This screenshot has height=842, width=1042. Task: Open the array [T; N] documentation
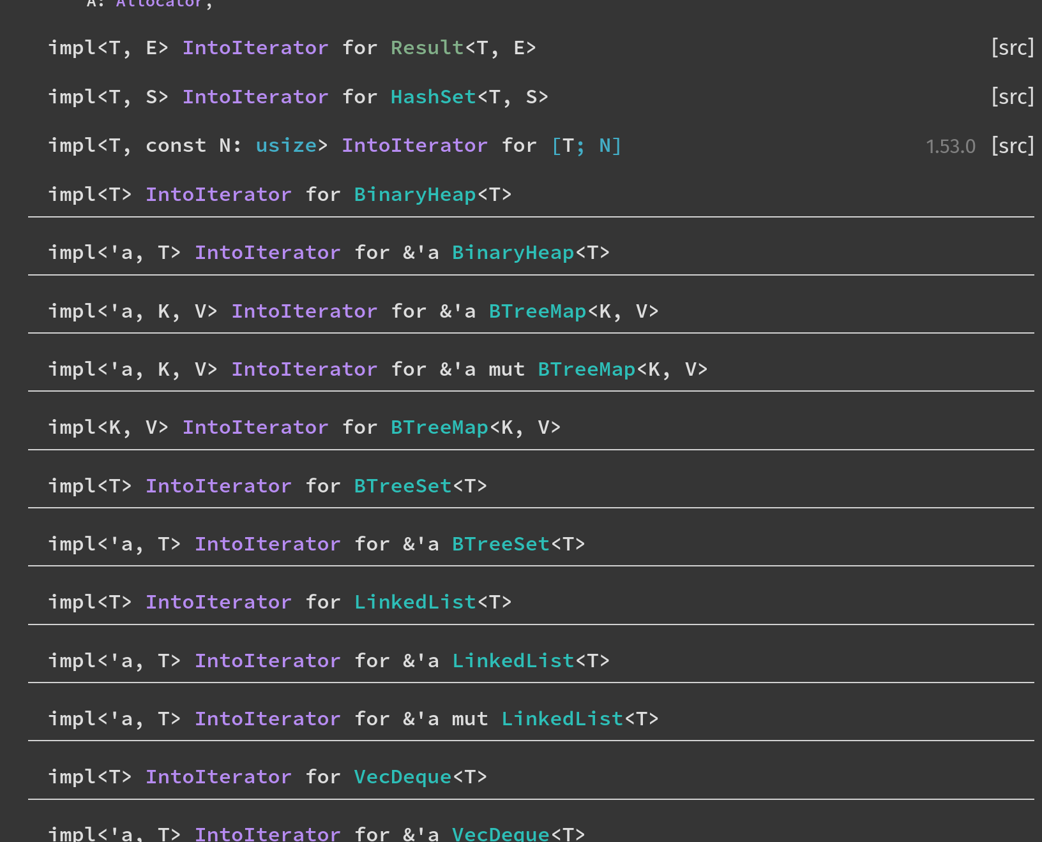pos(585,145)
